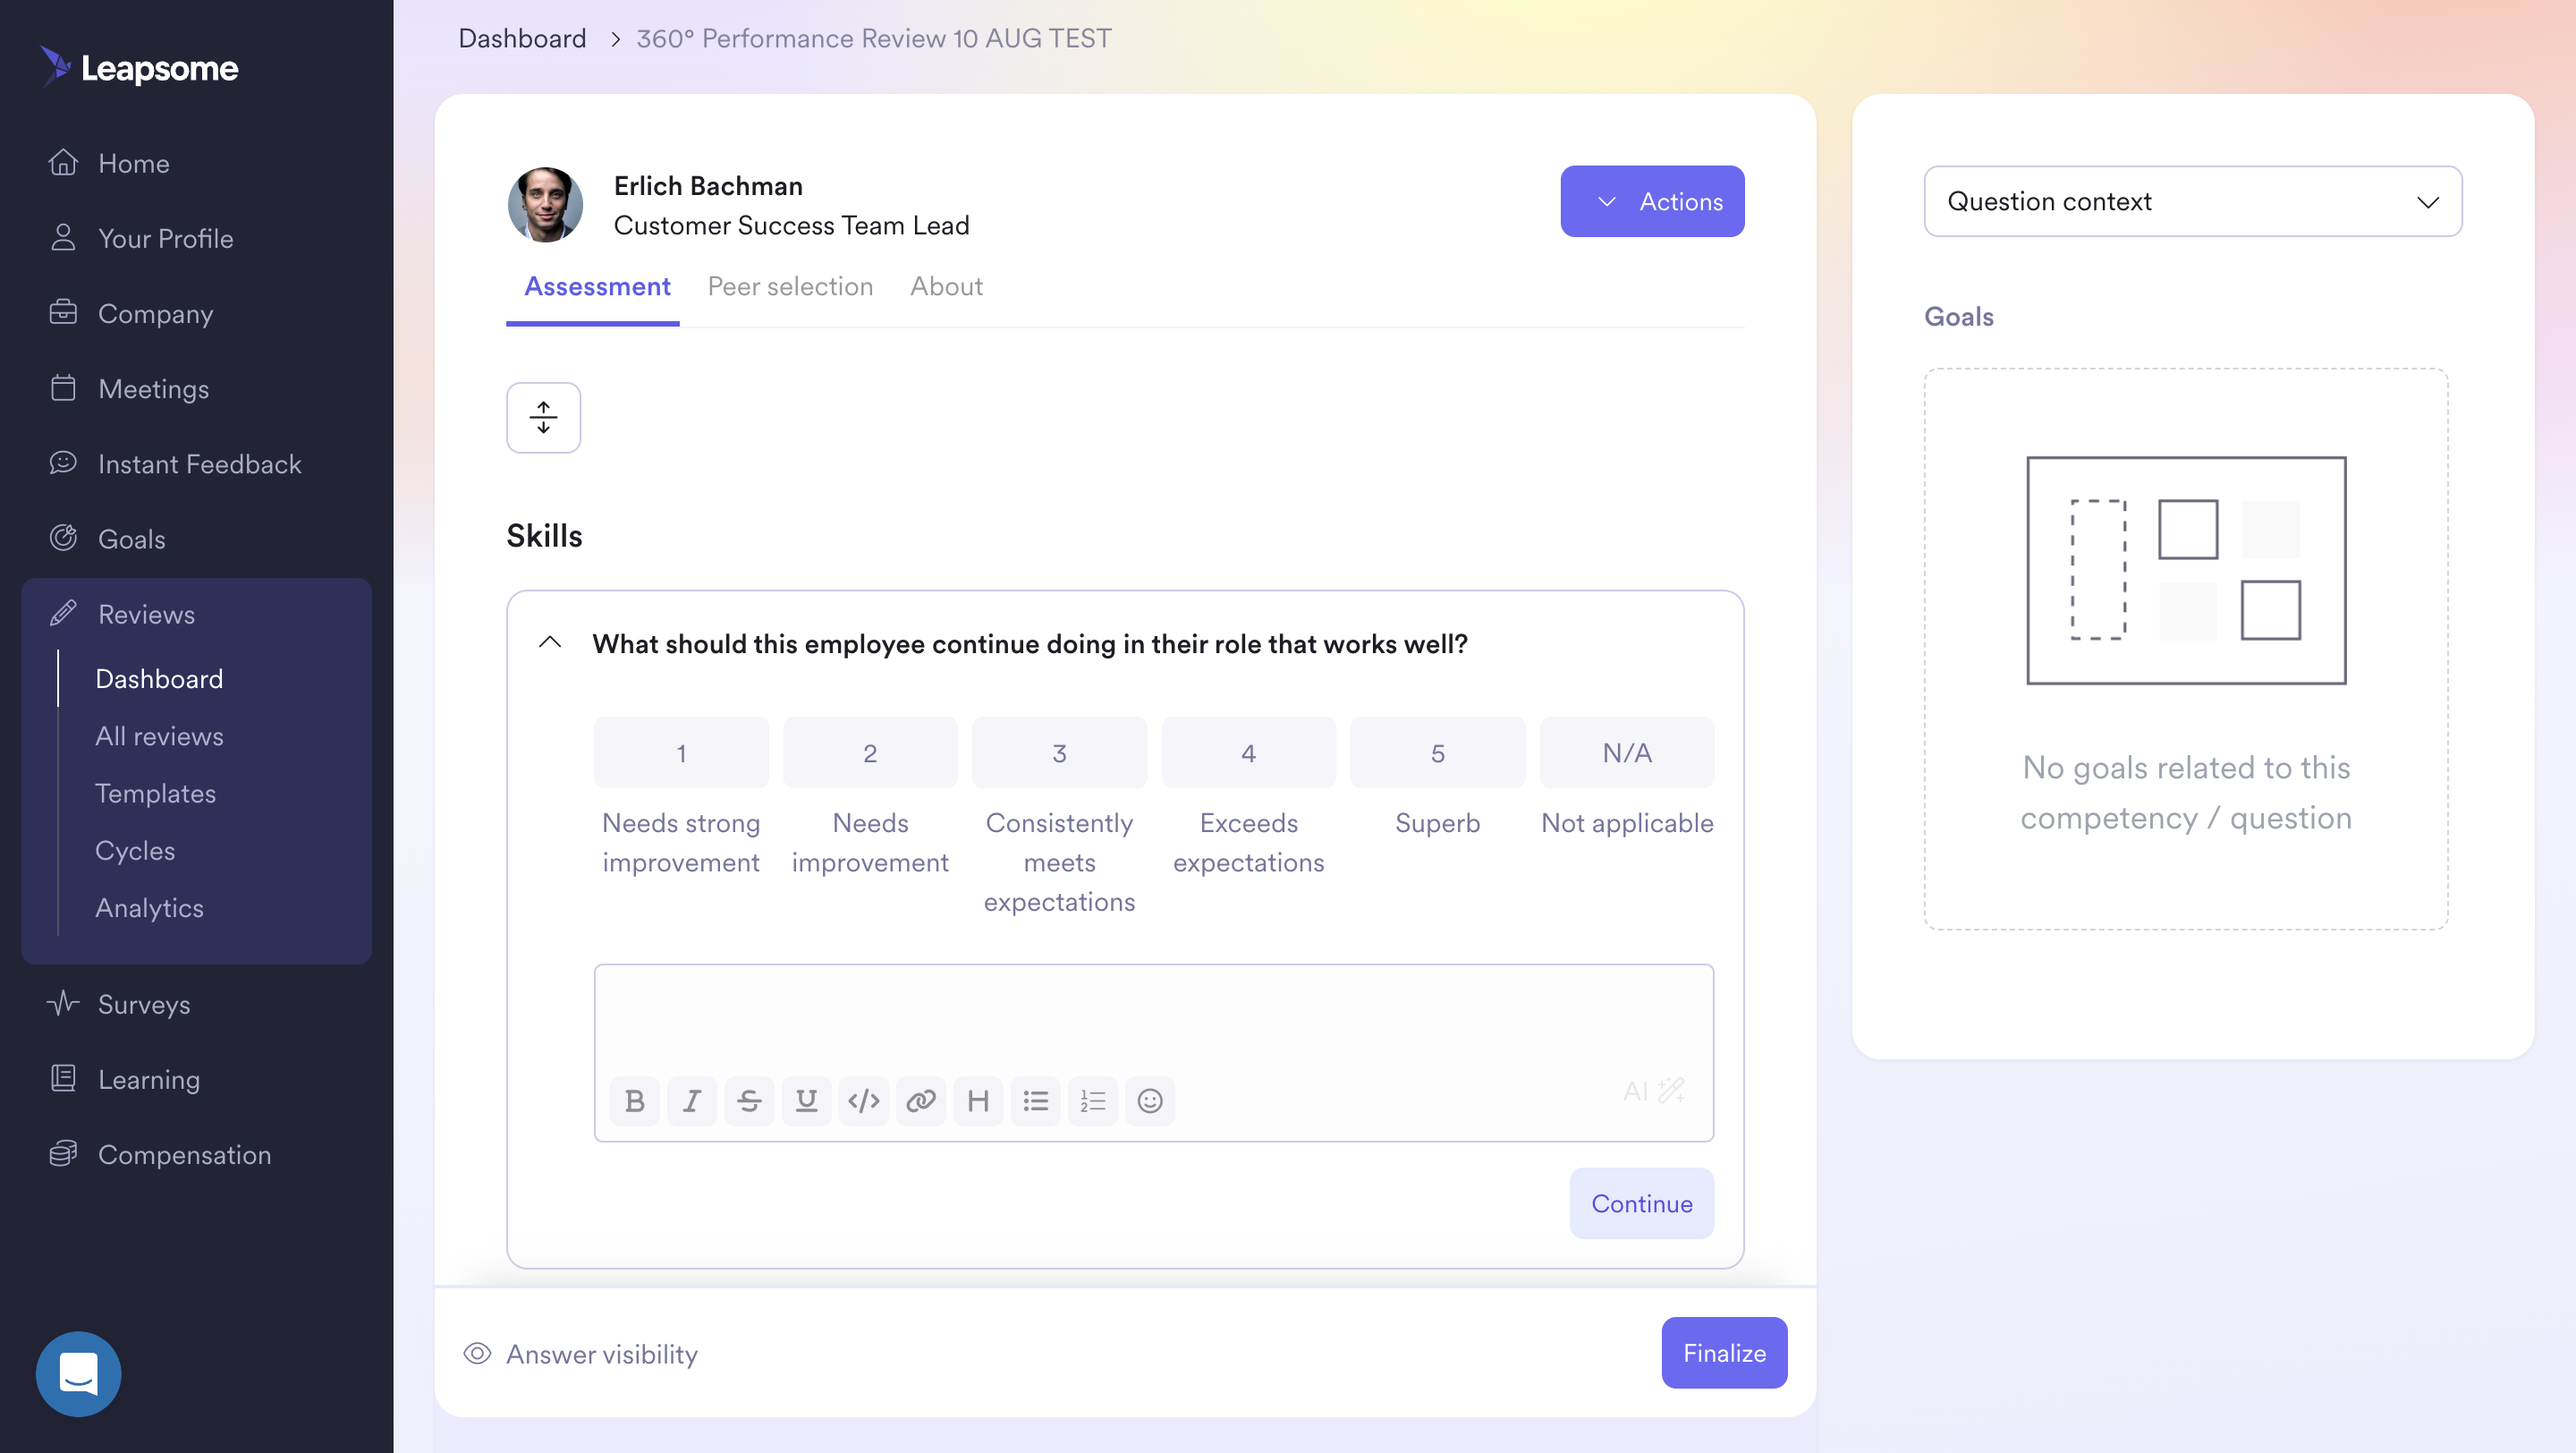Toggle strikethrough formatting
Screen dimensions: 2576x1453
(749, 1100)
